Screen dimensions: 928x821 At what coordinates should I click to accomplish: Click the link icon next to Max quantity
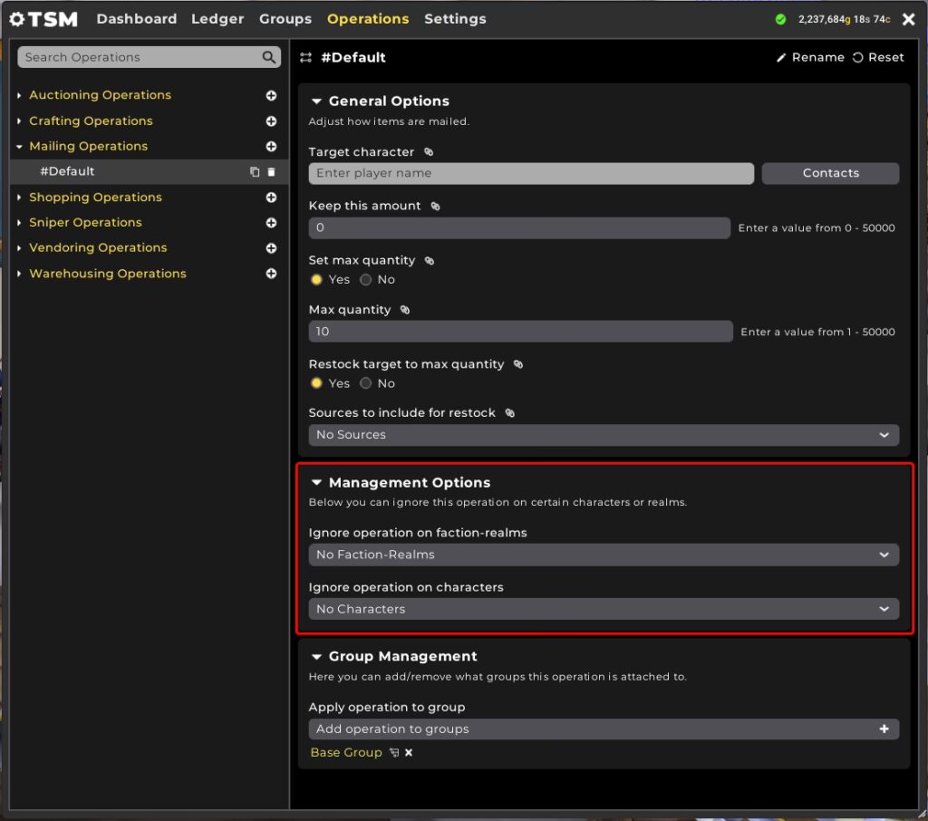(x=405, y=310)
